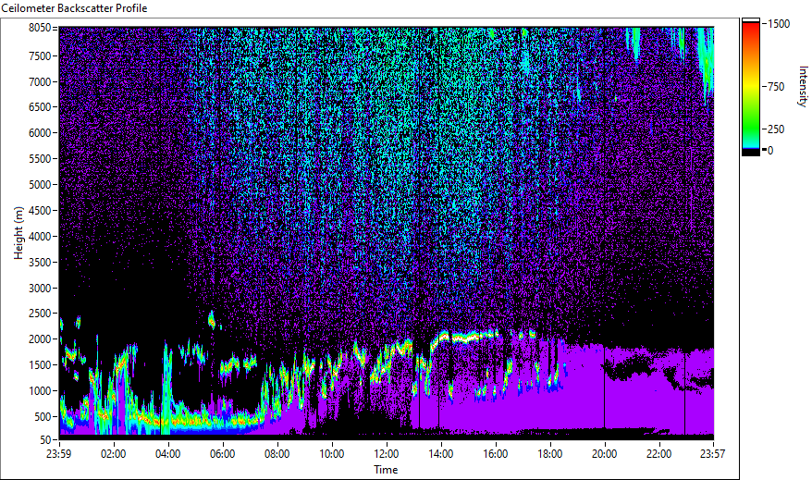
Task: Click the Ceilometer Backscatter Profile title
Action: (x=74, y=8)
